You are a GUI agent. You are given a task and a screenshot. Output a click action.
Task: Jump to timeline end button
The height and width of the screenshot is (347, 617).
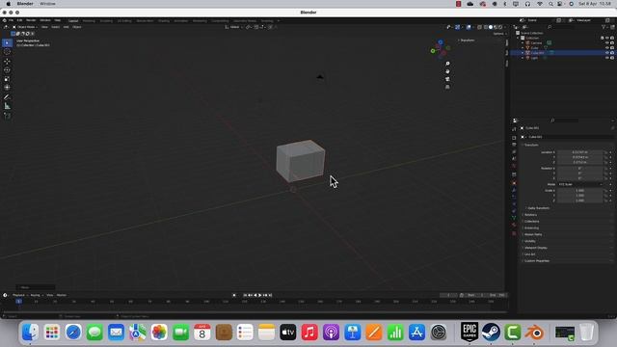270,295
